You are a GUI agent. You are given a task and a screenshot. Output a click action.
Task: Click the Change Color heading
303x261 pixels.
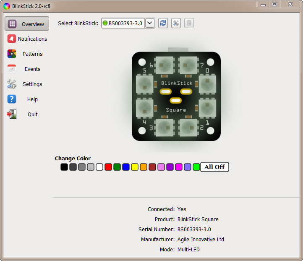[73, 159]
